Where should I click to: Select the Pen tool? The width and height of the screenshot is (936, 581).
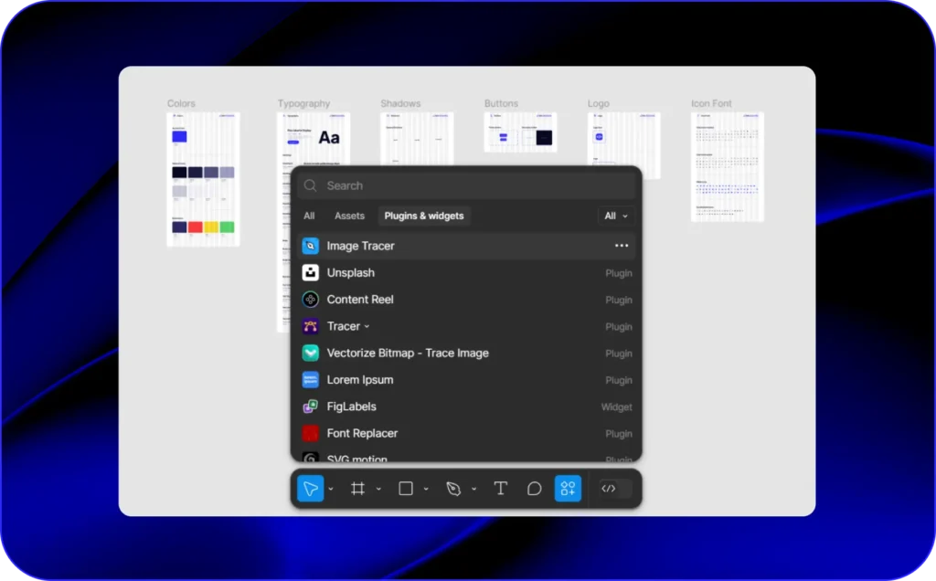coord(453,489)
